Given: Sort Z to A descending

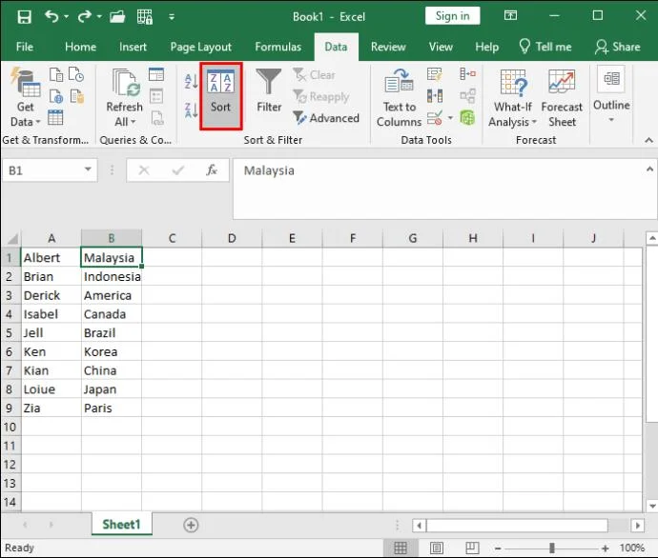Looking at the screenshot, I should 191,110.
